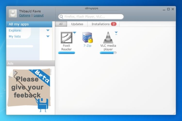This screenshot has width=182, height=121.
Task: Open the VLC media player cone icon
Action: 108,38
